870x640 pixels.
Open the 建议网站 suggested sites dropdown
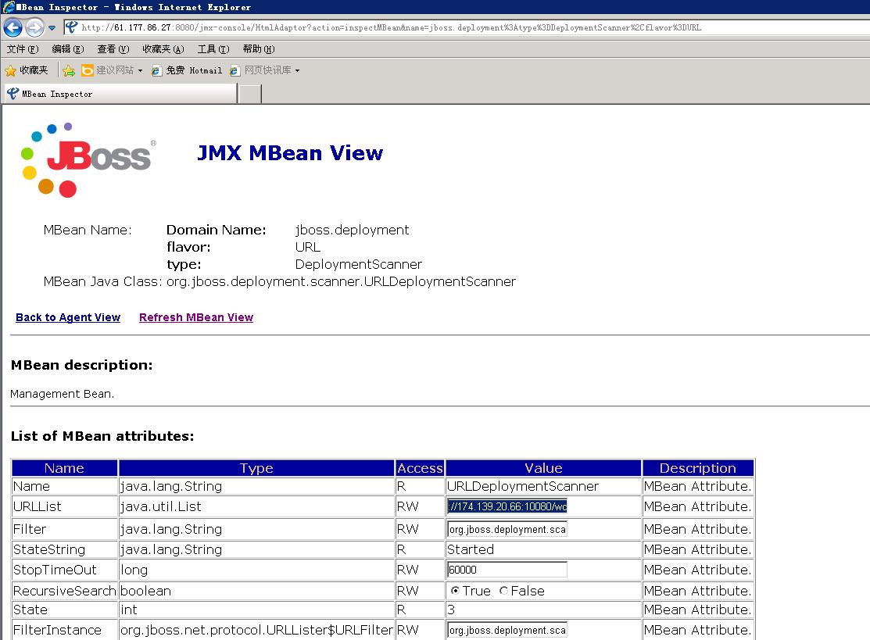[x=112, y=70]
